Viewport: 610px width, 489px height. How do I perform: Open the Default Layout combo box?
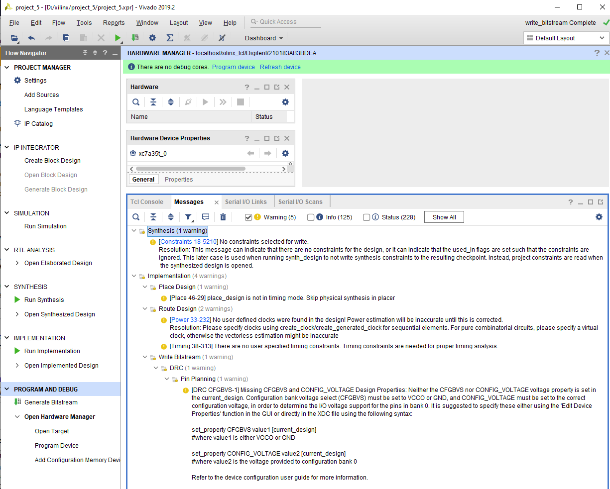[x=566, y=38]
